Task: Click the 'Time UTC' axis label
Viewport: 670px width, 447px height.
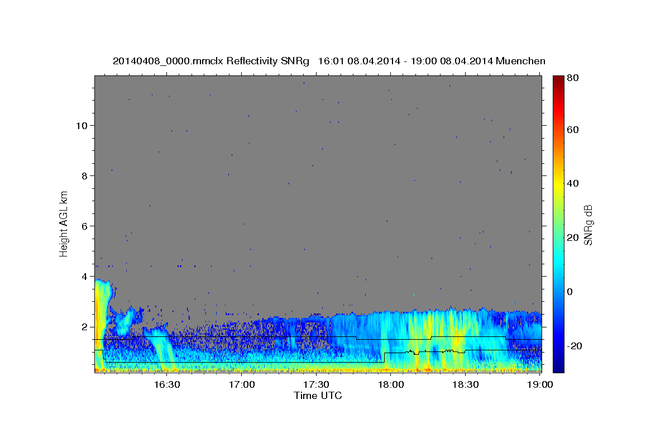Action: pyautogui.click(x=318, y=396)
